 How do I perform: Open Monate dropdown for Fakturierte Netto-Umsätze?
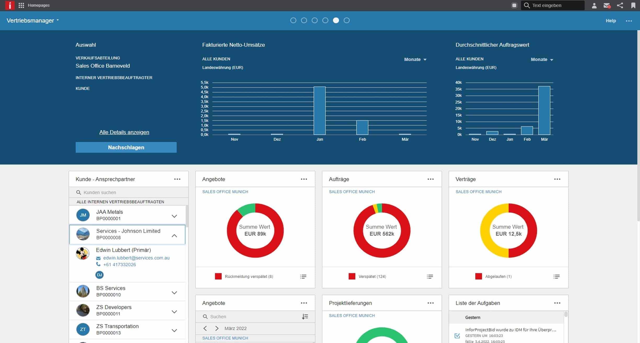point(415,59)
